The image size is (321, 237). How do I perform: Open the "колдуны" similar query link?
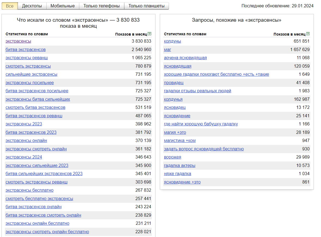click(x=172, y=41)
